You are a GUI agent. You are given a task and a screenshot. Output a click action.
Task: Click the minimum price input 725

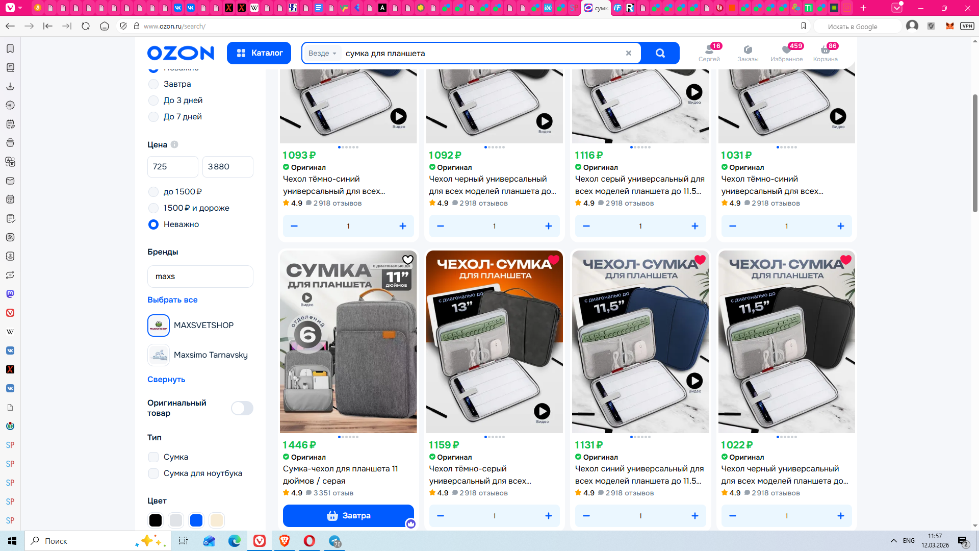(x=172, y=167)
